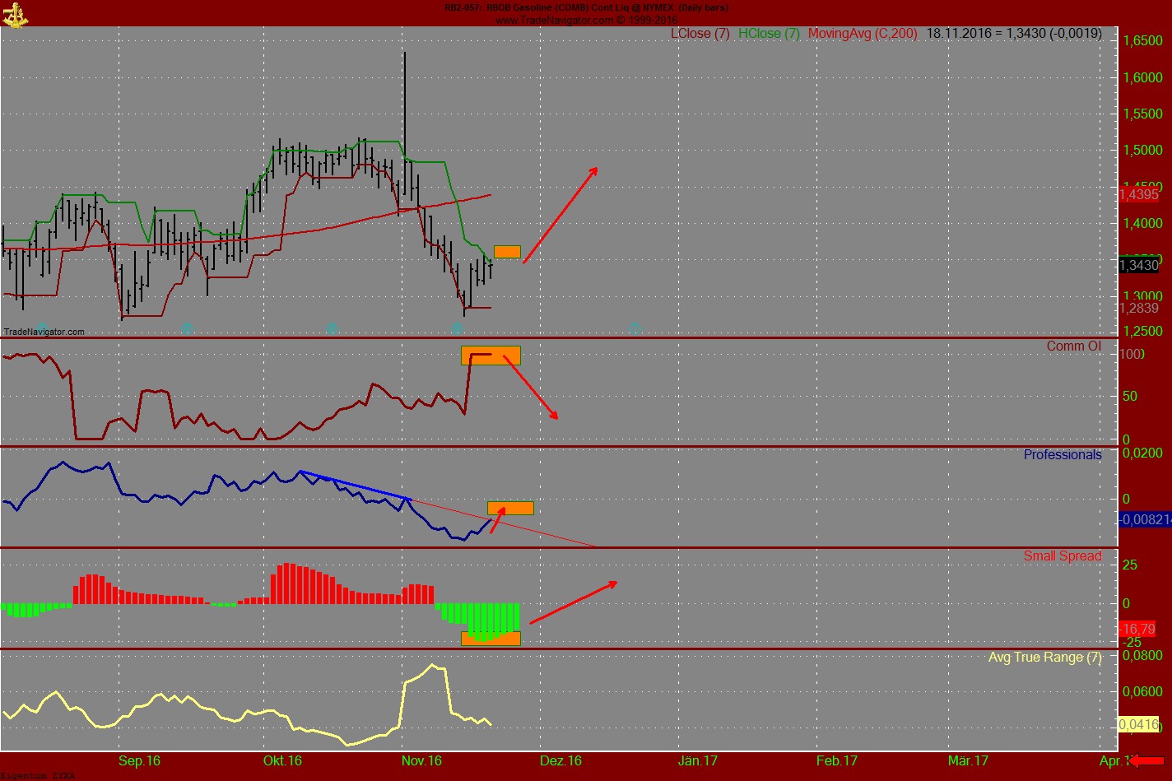This screenshot has height=781, width=1172.
Task: Select the cyan contract rollover marker below Sep.16
Action: tap(187, 328)
